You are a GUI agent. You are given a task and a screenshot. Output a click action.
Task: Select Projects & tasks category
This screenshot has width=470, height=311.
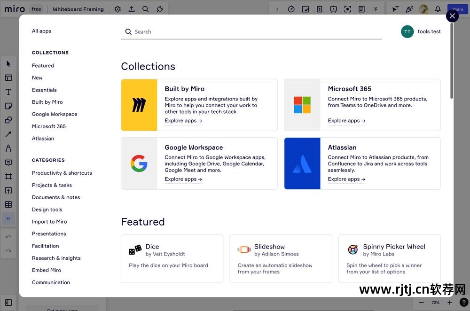pos(52,185)
